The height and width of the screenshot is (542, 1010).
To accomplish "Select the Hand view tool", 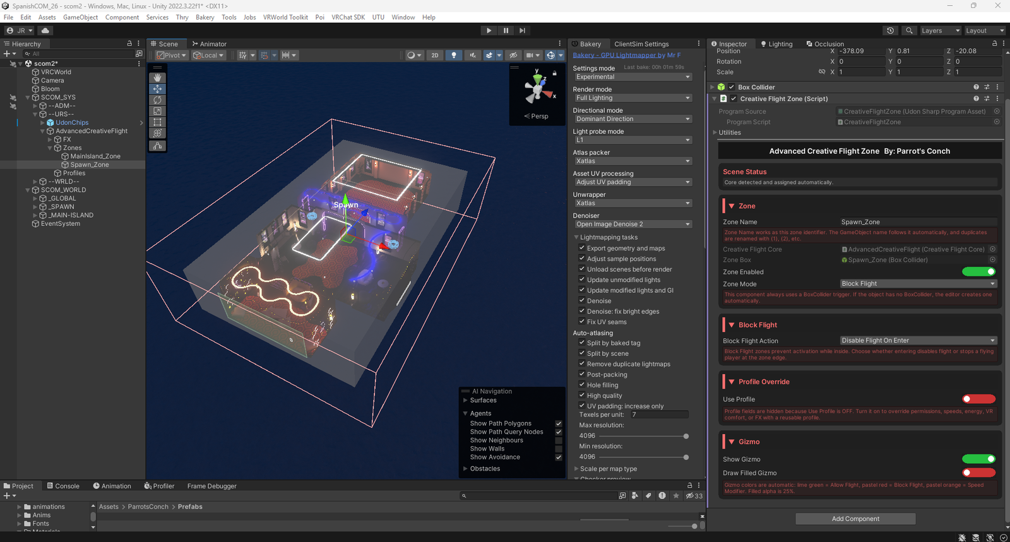I will click(157, 78).
